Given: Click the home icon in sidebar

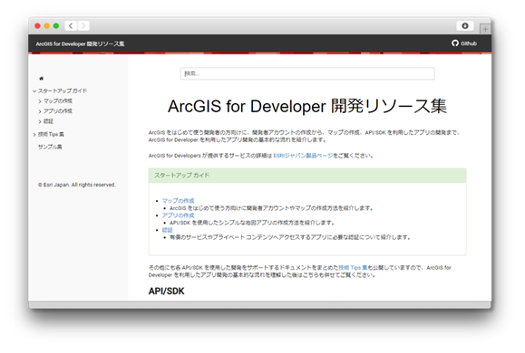Looking at the screenshot, I should coord(41,79).
